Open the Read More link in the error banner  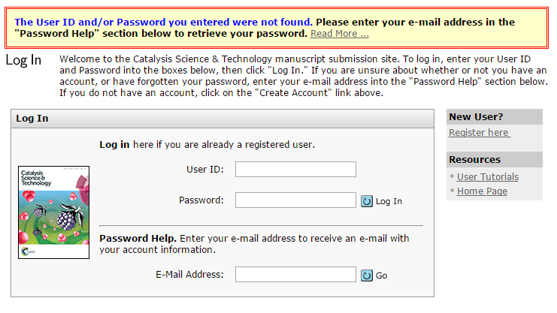coord(339,34)
